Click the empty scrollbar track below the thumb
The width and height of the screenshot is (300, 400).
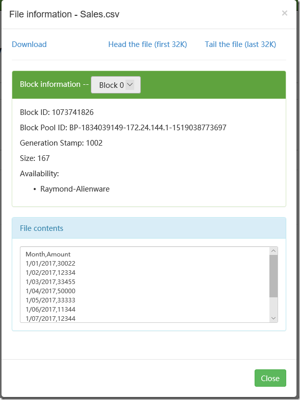tap(273, 305)
